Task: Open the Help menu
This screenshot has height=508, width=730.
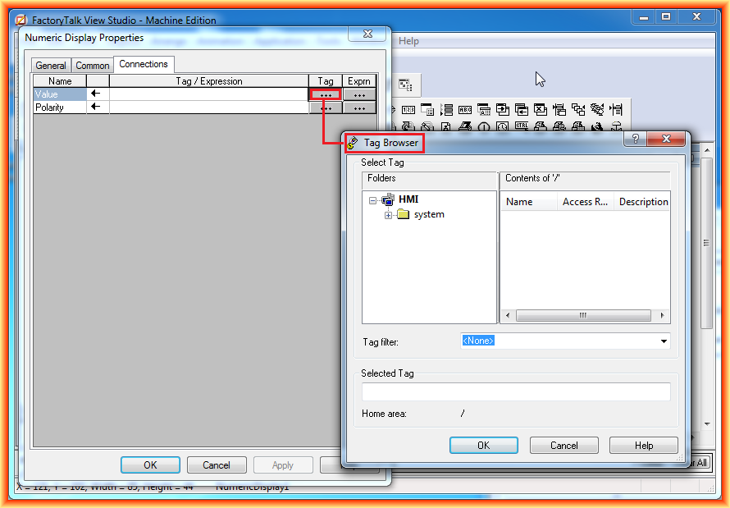Action: pyautogui.click(x=408, y=41)
